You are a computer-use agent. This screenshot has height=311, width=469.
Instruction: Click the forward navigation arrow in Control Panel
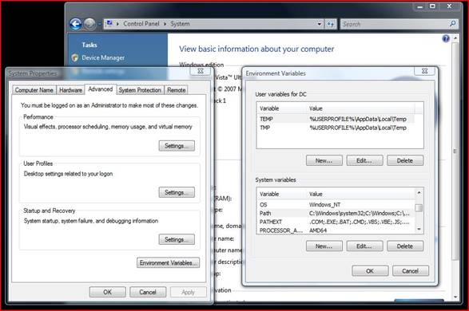(x=89, y=24)
